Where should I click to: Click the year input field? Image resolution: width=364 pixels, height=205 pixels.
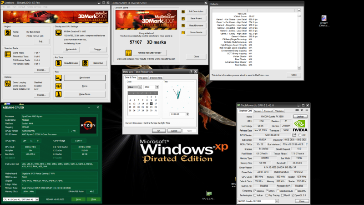[x=150, y=87]
